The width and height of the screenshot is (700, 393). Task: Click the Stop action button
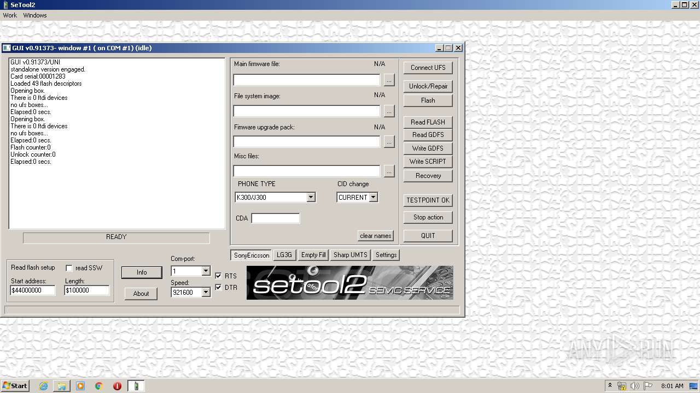428,217
